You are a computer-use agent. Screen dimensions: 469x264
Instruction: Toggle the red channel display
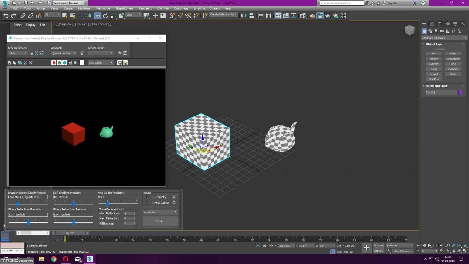[x=54, y=63]
